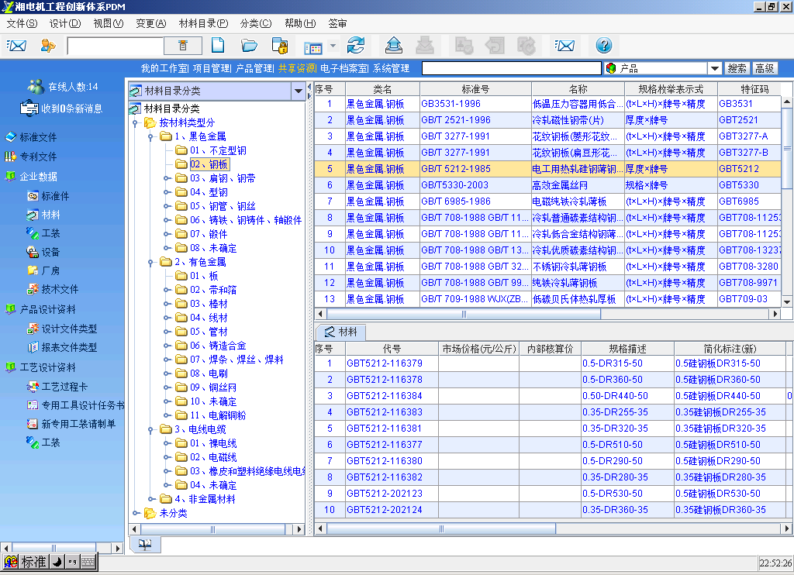Viewport: 794px width, 575px height.
Task: Click the refresh arrows toolbar icon
Action: pos(356,46)
